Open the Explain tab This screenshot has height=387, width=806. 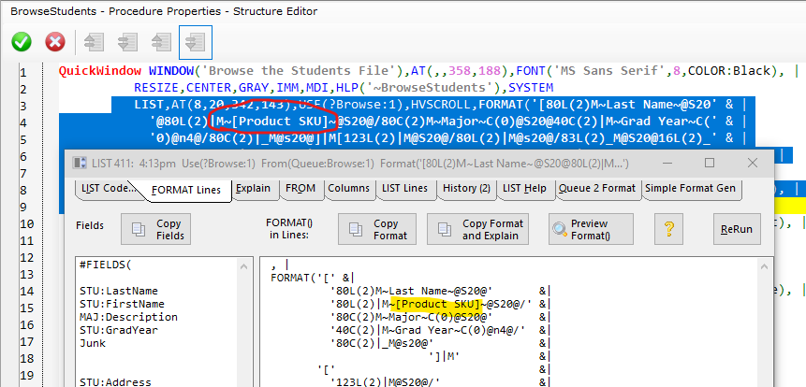pos(251,189)
